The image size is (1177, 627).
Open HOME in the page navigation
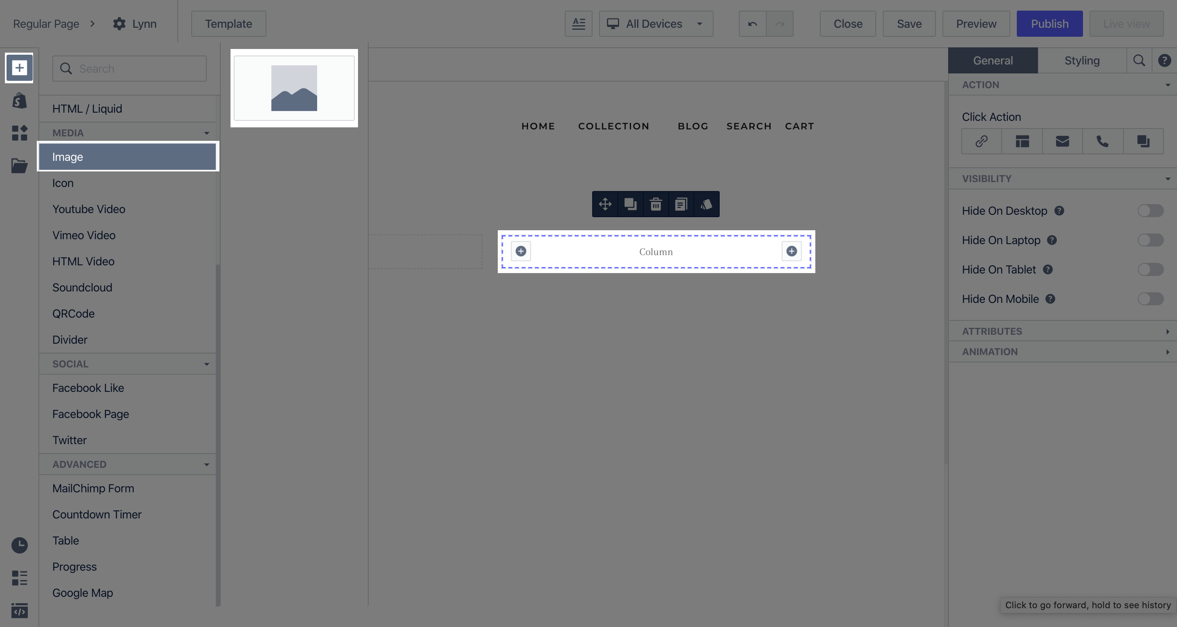538,126
